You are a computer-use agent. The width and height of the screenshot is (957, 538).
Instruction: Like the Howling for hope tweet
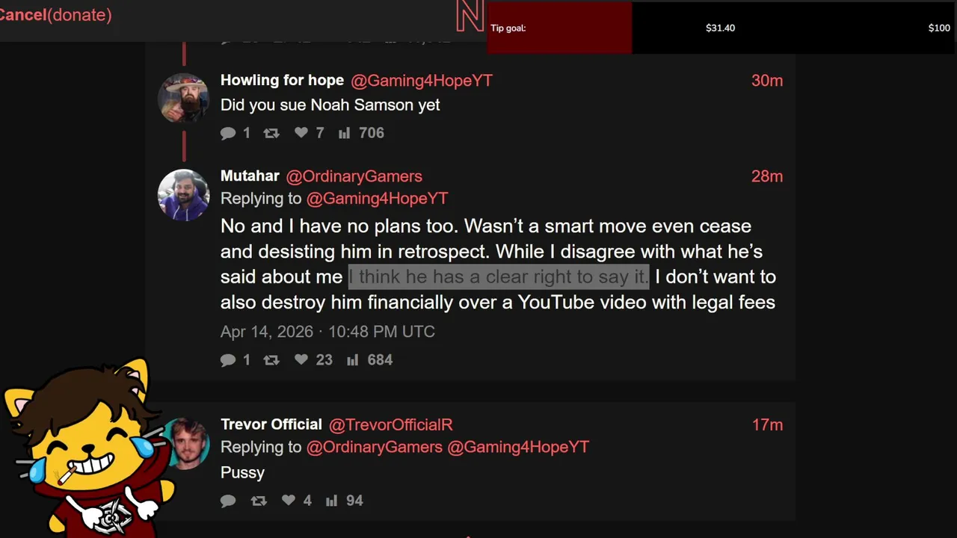301,132
